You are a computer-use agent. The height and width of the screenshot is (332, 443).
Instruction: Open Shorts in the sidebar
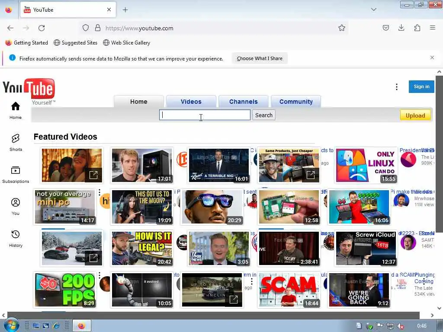coord(16,143)
